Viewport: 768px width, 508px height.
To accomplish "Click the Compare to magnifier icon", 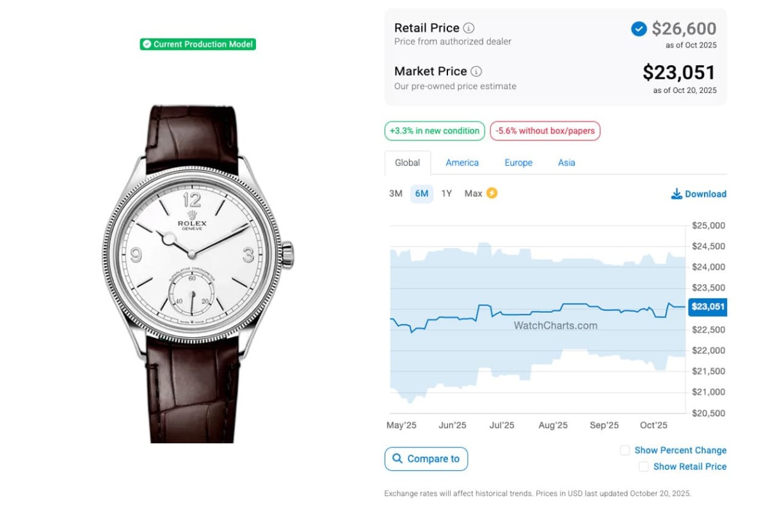I will [397, 459].
